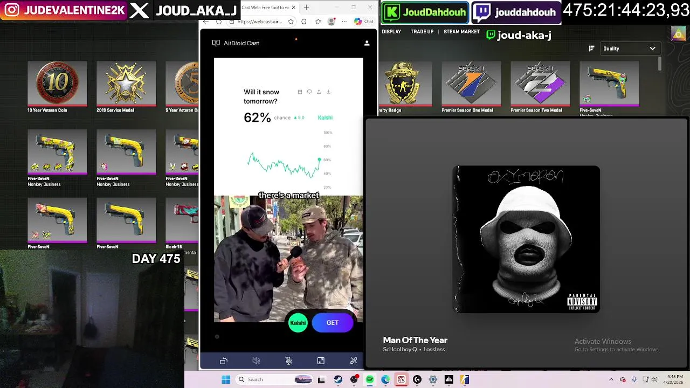This screenshot has height=388, width=690.
Task: Click the sort lines icon beside Quality
Action: 591,48
